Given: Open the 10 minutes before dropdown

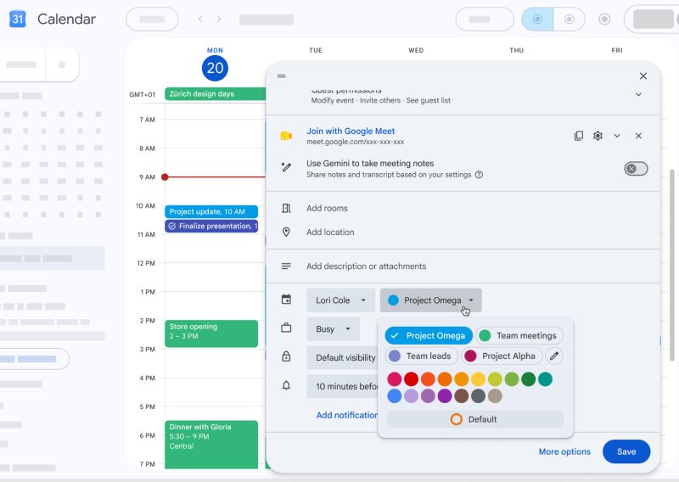Looking at the screenshot, I should tap(342, 386).
